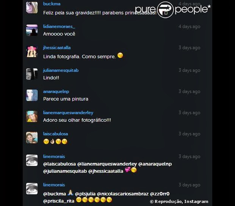This screenshot has width=235, height=206.
Task: Visit the lidianemoraes_ username link
Action: (x=59, y=26)
